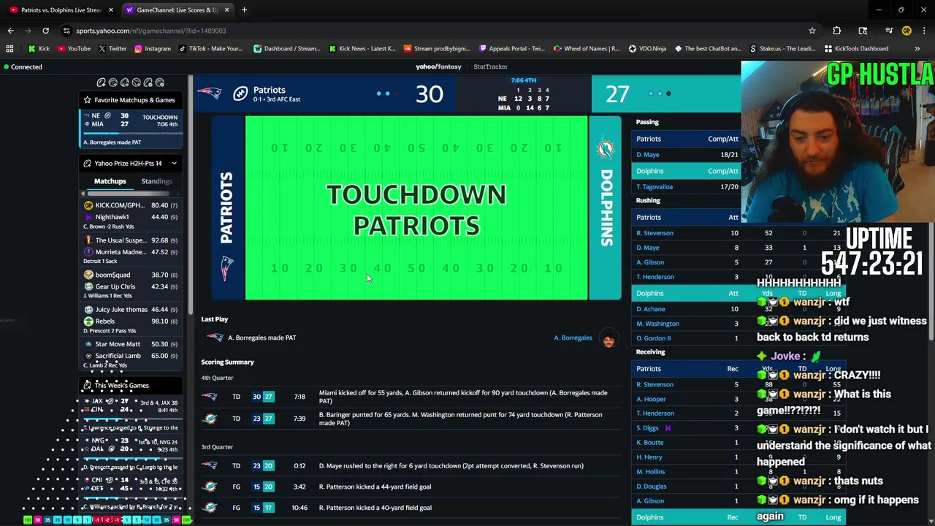The height and width of the screenshot is (526, 935).
Task: Open M. Hollins in Patriots receiving
Action: pyautogui.click(x=650, y=472)
